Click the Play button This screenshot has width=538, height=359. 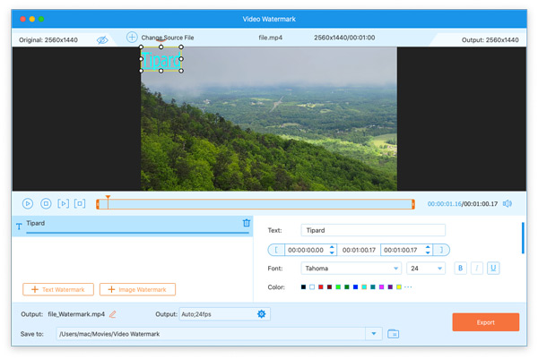click(x=28, y=204)
